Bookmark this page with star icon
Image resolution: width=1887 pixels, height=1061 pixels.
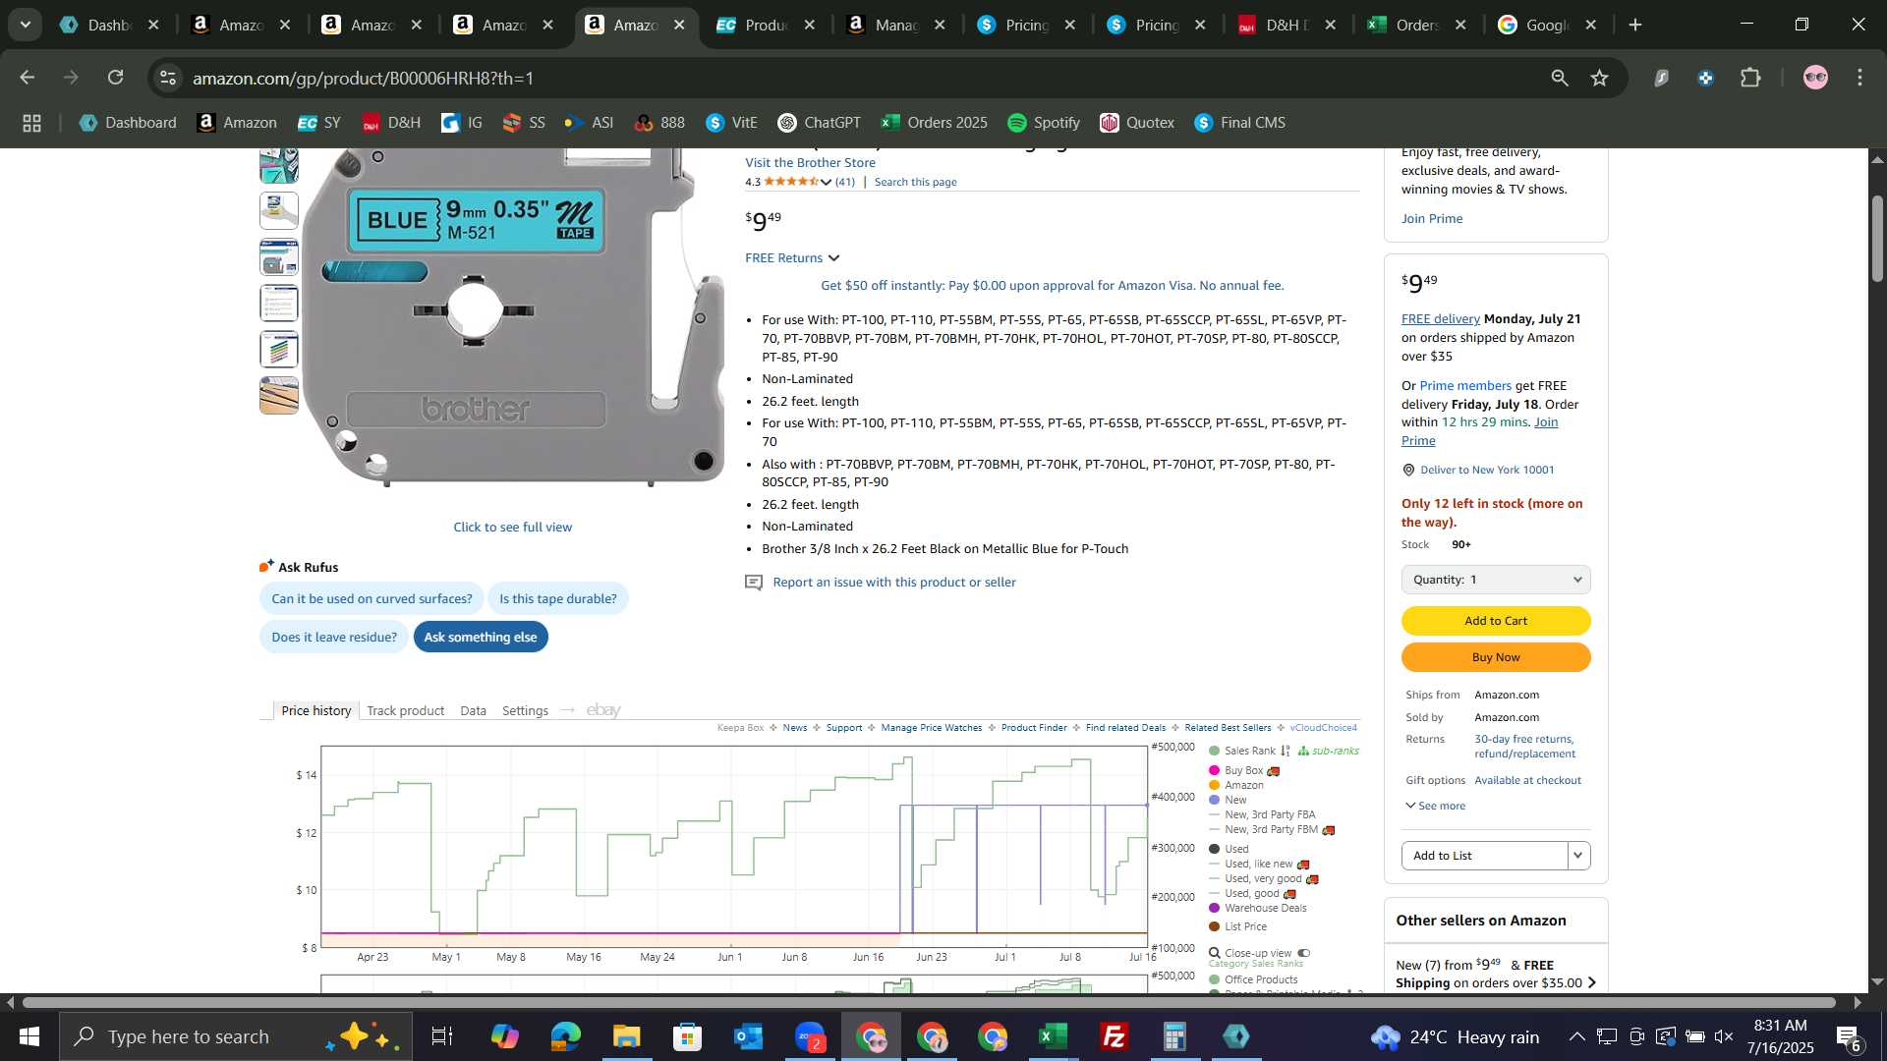1600,78
